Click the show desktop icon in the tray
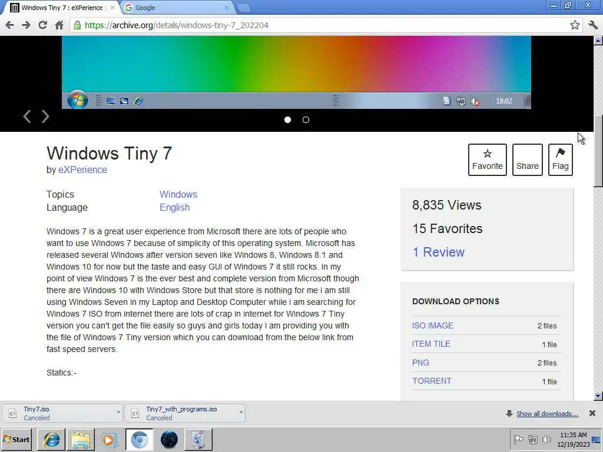603x452 pixels. (x=597, y=439)
